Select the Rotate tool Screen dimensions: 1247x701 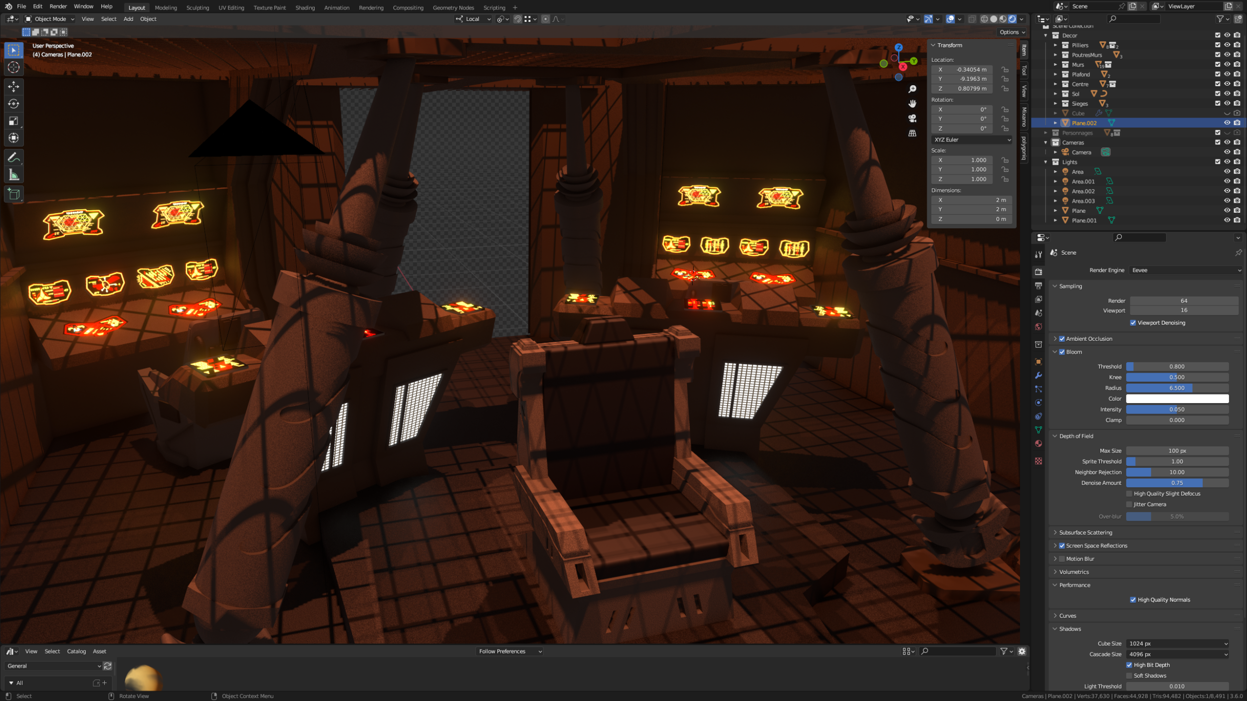pyautogui.click(x=13, y=104)
